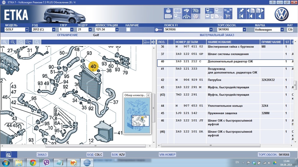
Task: Open the parts list icon below printer
Action: click(x=168, y=16)
